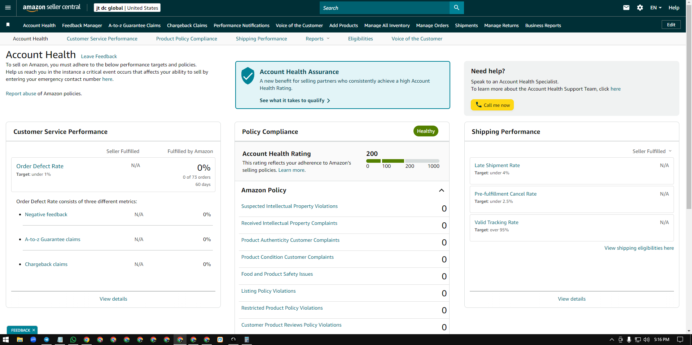Screen dimensions: 692x345
Task: Click View details under Shipping Performance
Action: (x=571, y=299)
